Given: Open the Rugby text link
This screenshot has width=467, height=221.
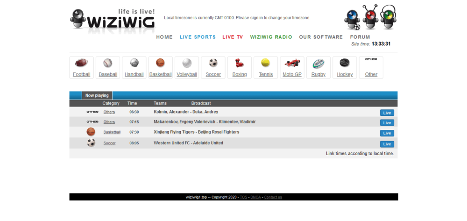Looking at the screenshot, I should (318, 74).
